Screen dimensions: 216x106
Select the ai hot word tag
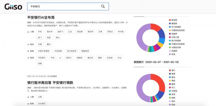(x=60, y=58)
